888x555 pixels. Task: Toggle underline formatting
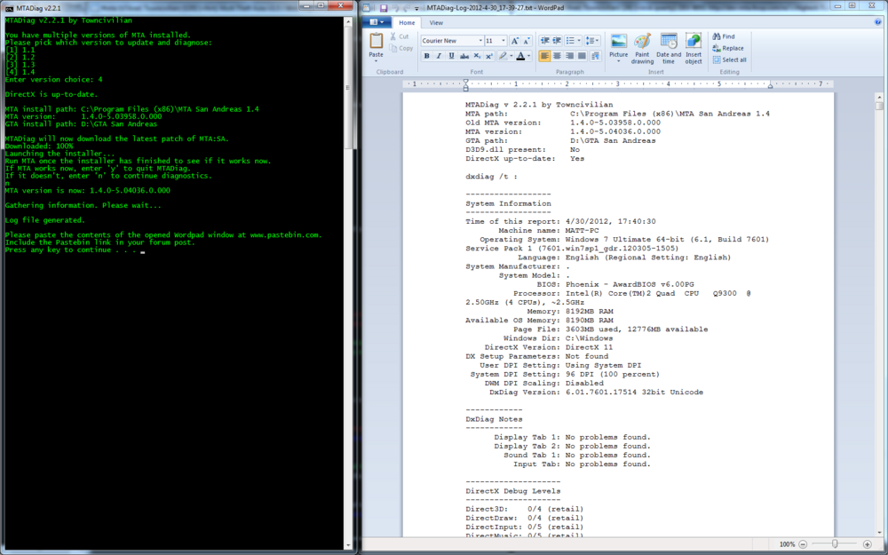451,56
